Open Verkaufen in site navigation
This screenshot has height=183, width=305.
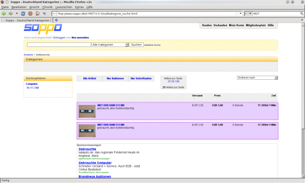coord(220,25)
